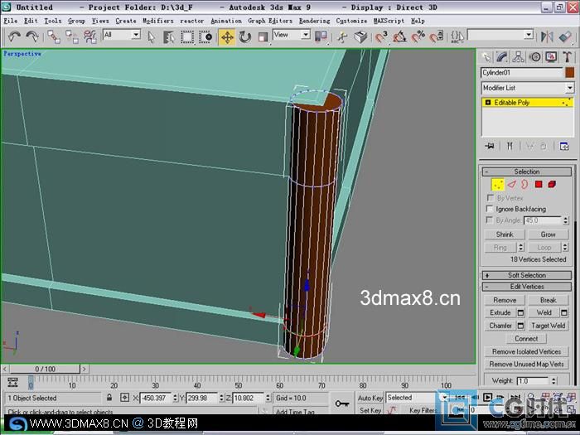Screen dimensions: 580x435
Task: Open the MAXScript menu
Action: coord(389,21)
